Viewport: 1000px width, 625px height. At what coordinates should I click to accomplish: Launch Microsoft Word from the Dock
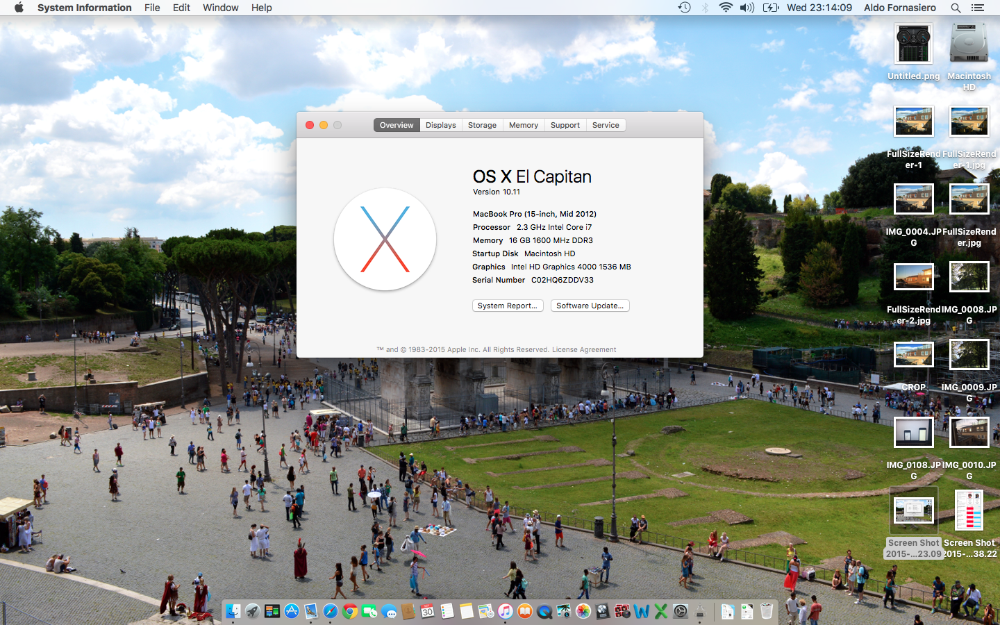tap(642, 611)
